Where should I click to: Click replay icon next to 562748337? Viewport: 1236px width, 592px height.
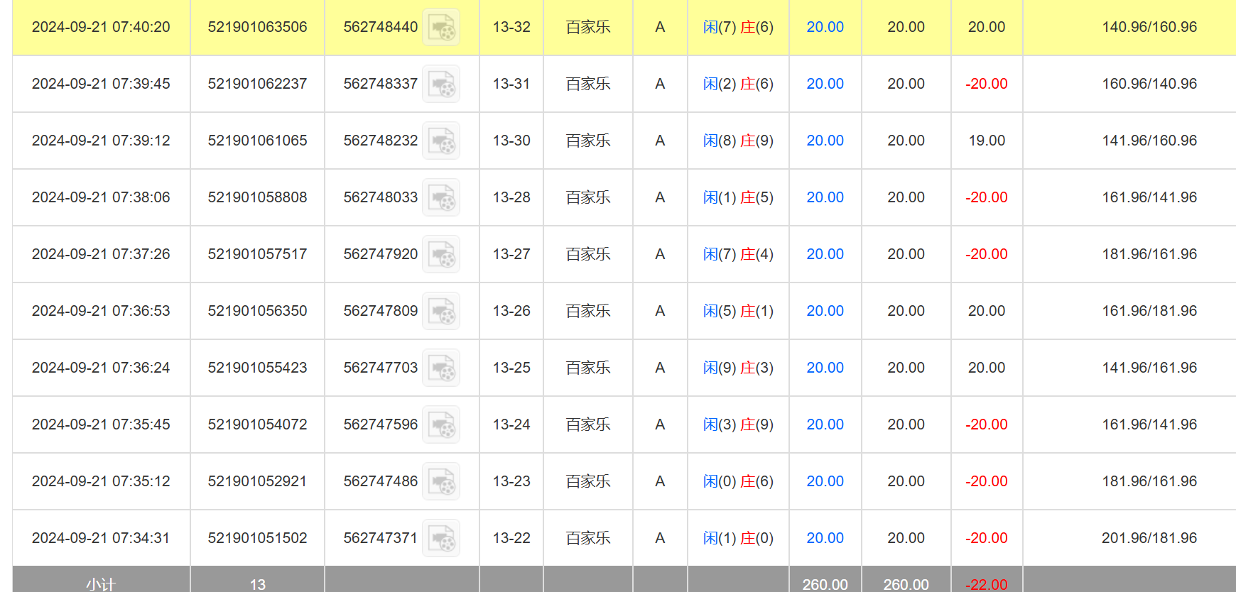pyautogui.click(x=441, y=84)
